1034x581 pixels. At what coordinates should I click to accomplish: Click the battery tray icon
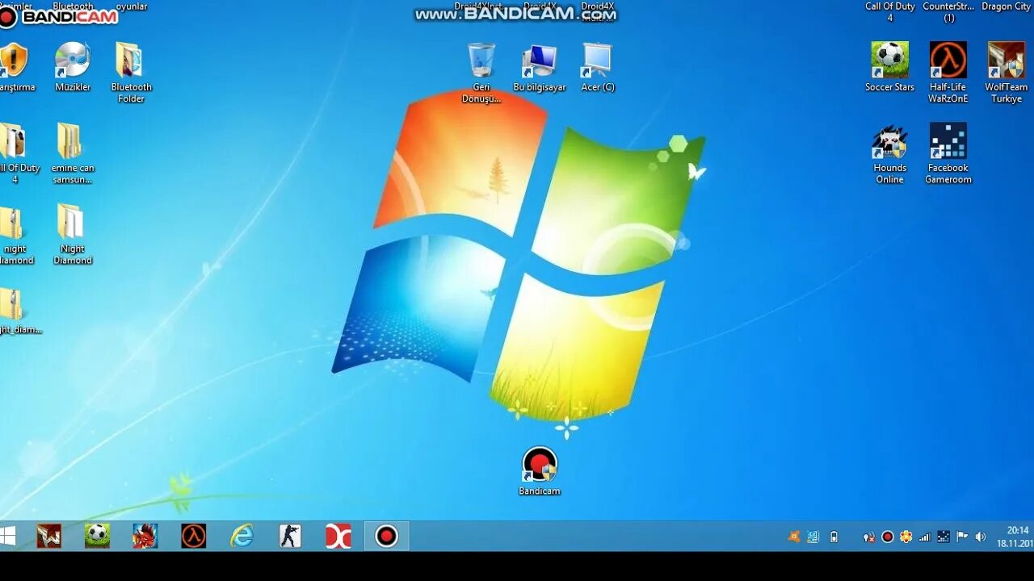click(834, 537)
